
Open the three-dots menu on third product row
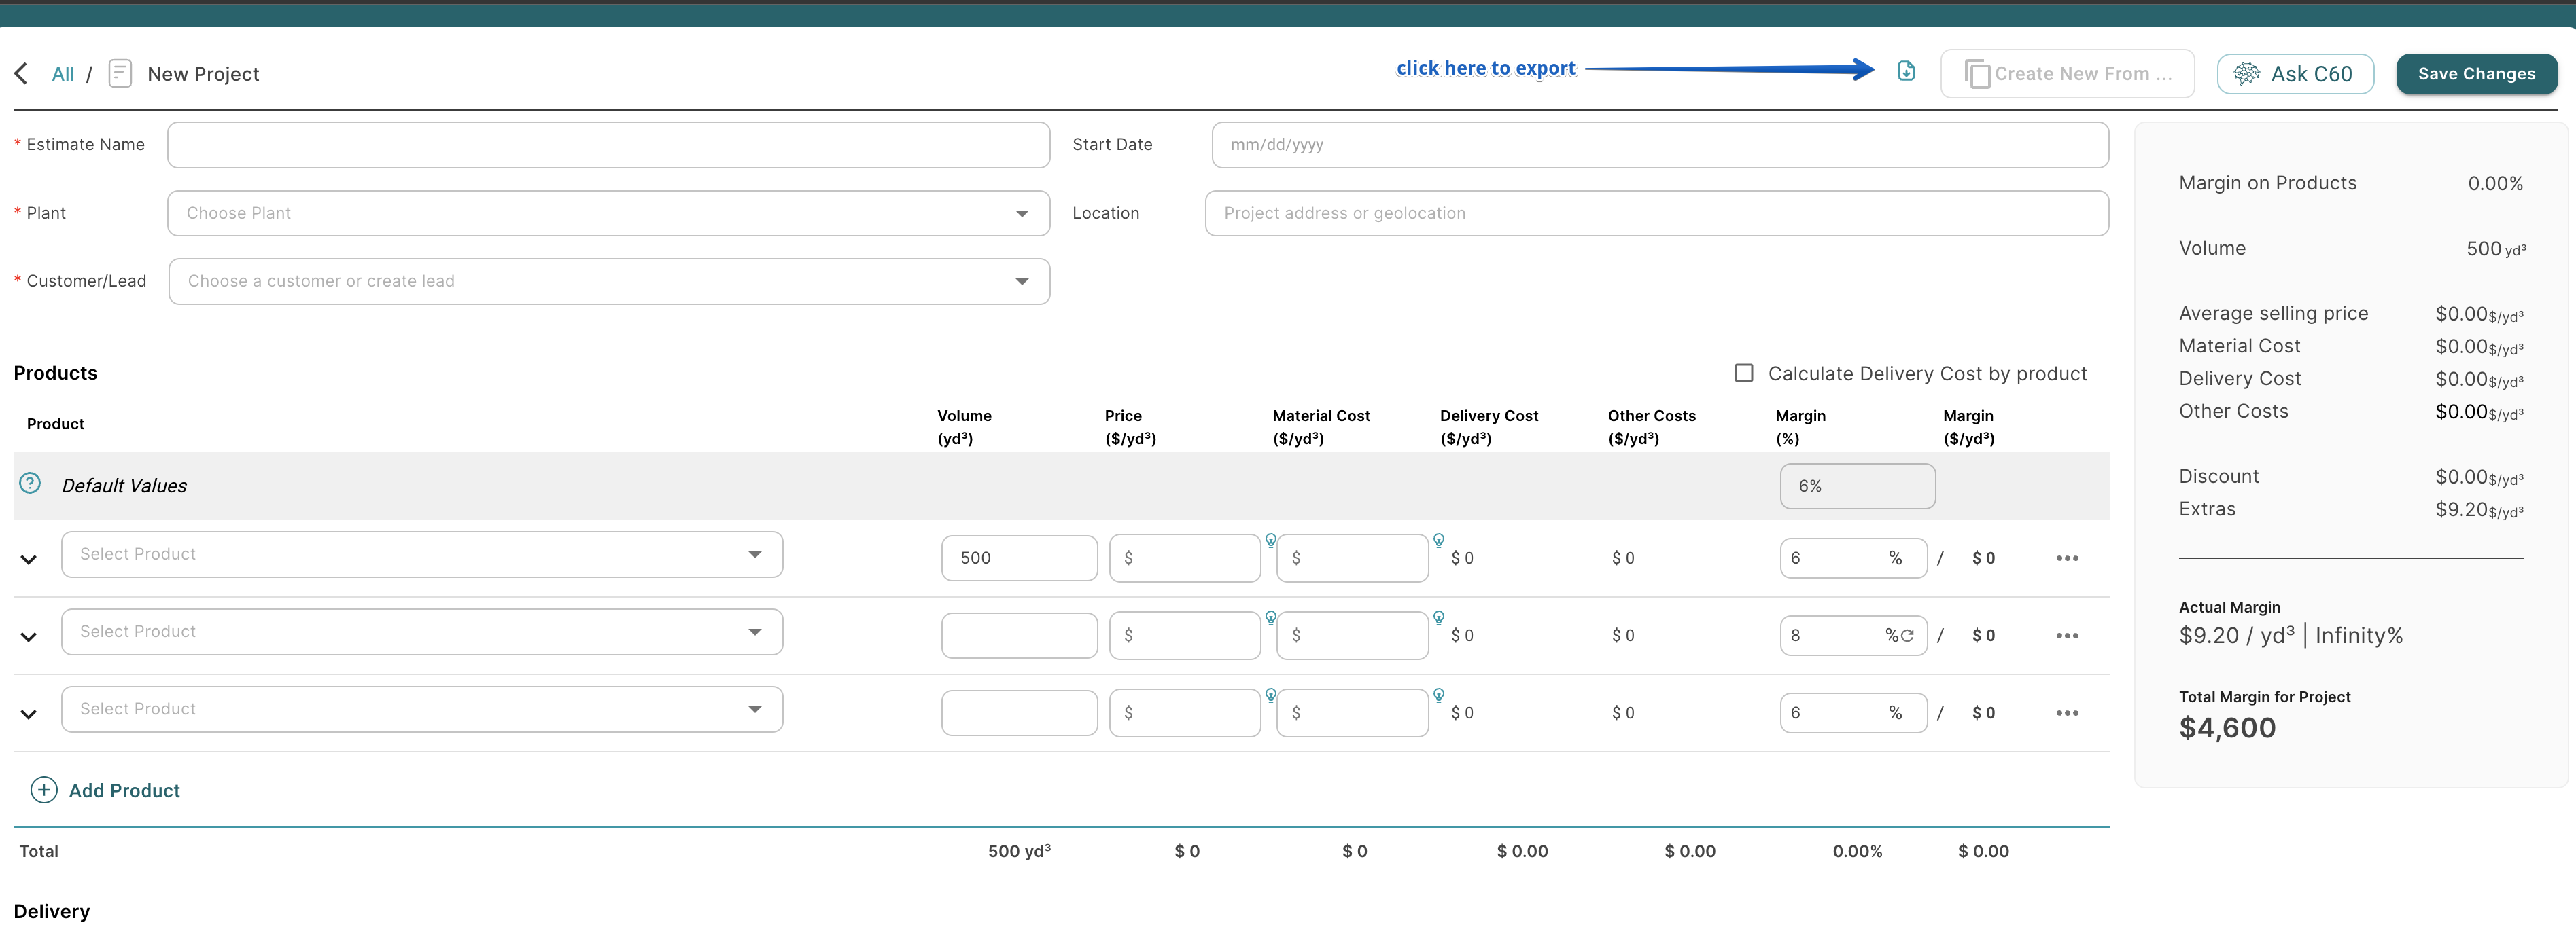[2067, 713]
